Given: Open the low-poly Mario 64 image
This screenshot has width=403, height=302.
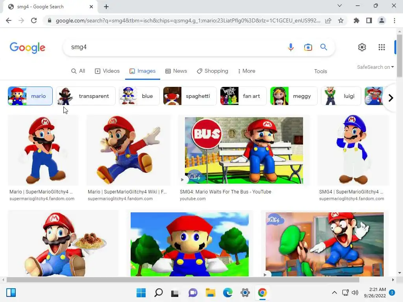Looking at the screenshot, I should click(190, 244).
